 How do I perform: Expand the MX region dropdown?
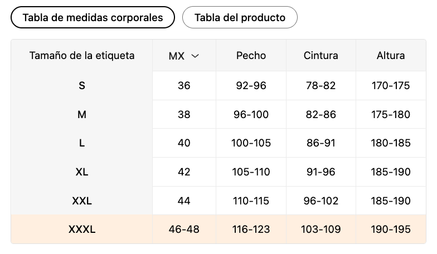[183, 56]
